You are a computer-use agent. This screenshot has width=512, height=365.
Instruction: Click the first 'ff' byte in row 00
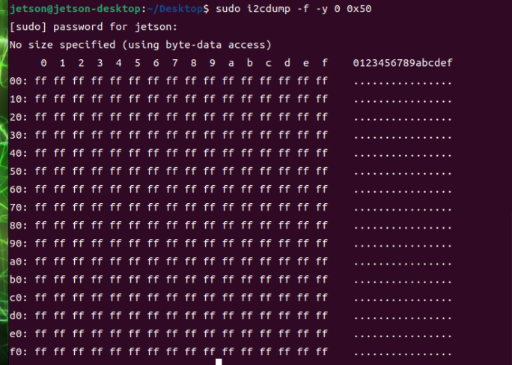40,81
